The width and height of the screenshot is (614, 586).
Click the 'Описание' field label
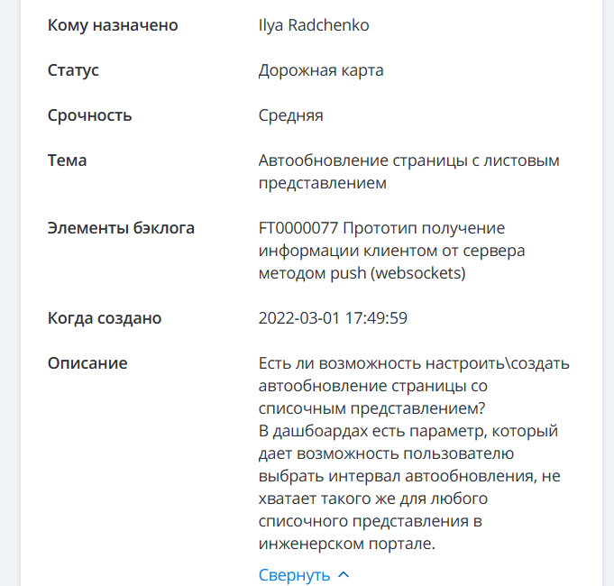87,363
